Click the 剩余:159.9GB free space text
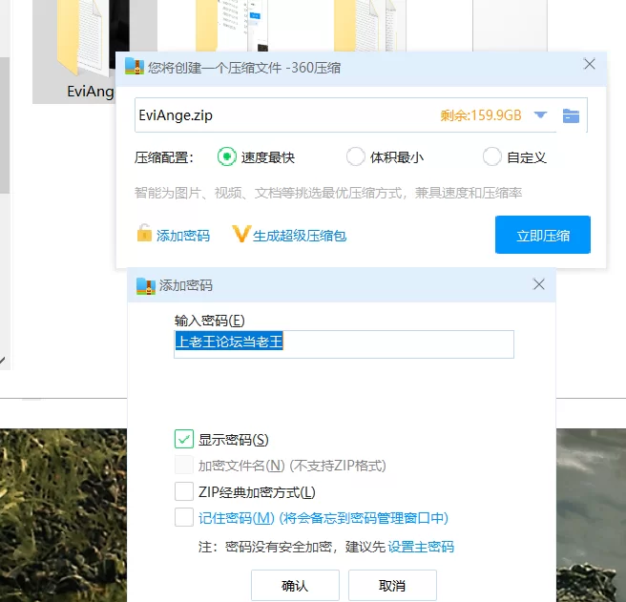The height and width of the screenshot is (602, 626). [481, 115]
